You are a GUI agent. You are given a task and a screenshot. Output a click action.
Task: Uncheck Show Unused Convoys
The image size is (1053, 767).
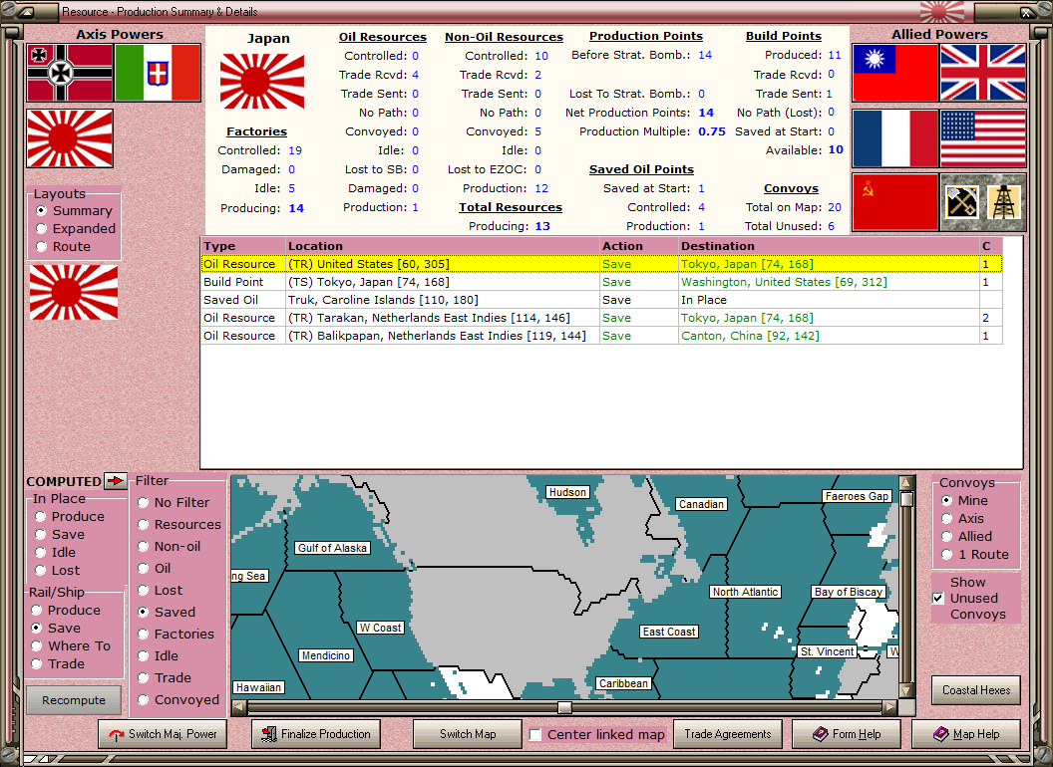[935, 598]
